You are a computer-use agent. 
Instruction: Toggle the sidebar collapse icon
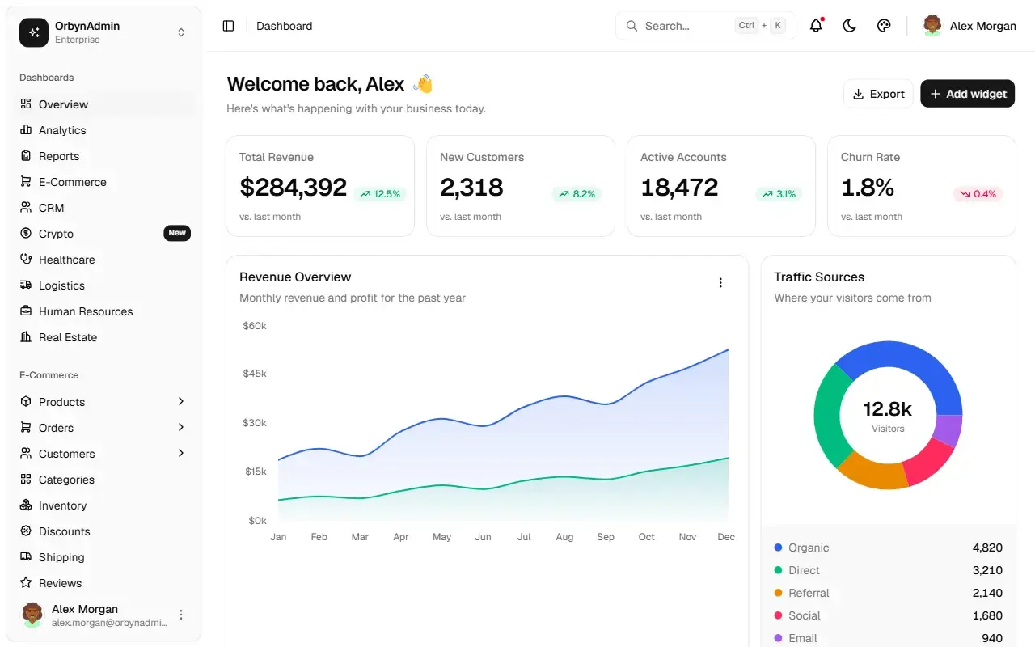point(228,26)
